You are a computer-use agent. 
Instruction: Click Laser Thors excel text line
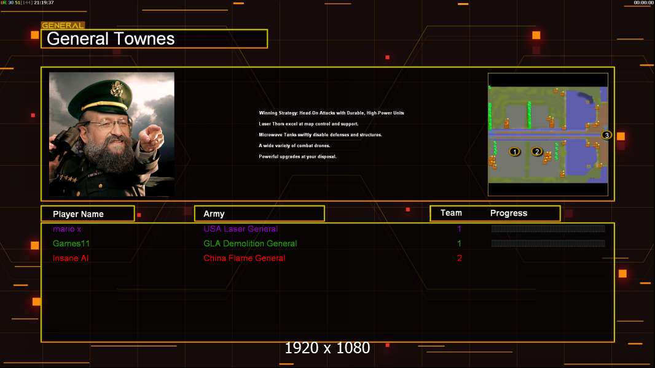(308, 124)
